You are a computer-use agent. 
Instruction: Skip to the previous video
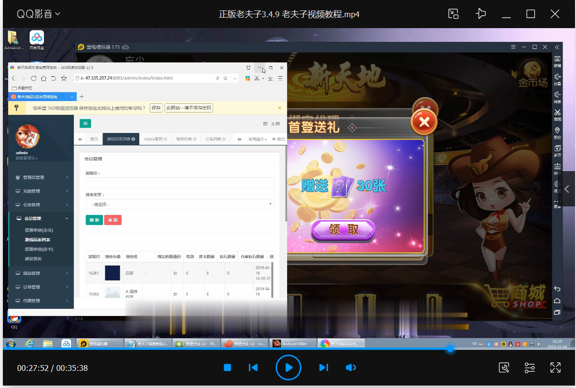[x=253, y=368]
